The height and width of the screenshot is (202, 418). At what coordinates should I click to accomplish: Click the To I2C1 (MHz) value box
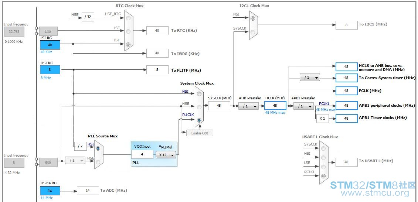tap(346, 25)
